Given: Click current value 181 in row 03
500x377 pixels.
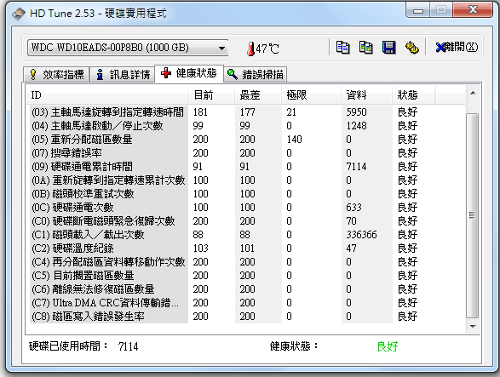Looking at the screenshot, I should pos(200,112).
